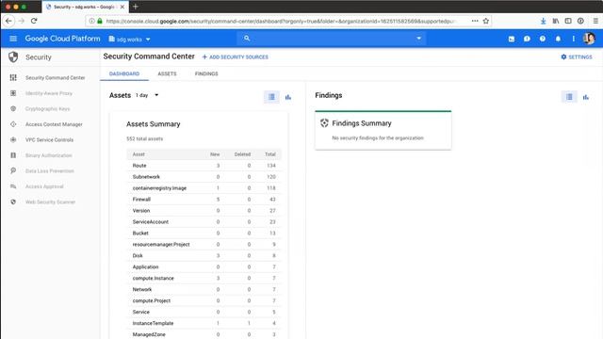This screenshot has width=603, height=339.
Task: Select the ServiceAccount asset row
Action: tap(204, 222)
